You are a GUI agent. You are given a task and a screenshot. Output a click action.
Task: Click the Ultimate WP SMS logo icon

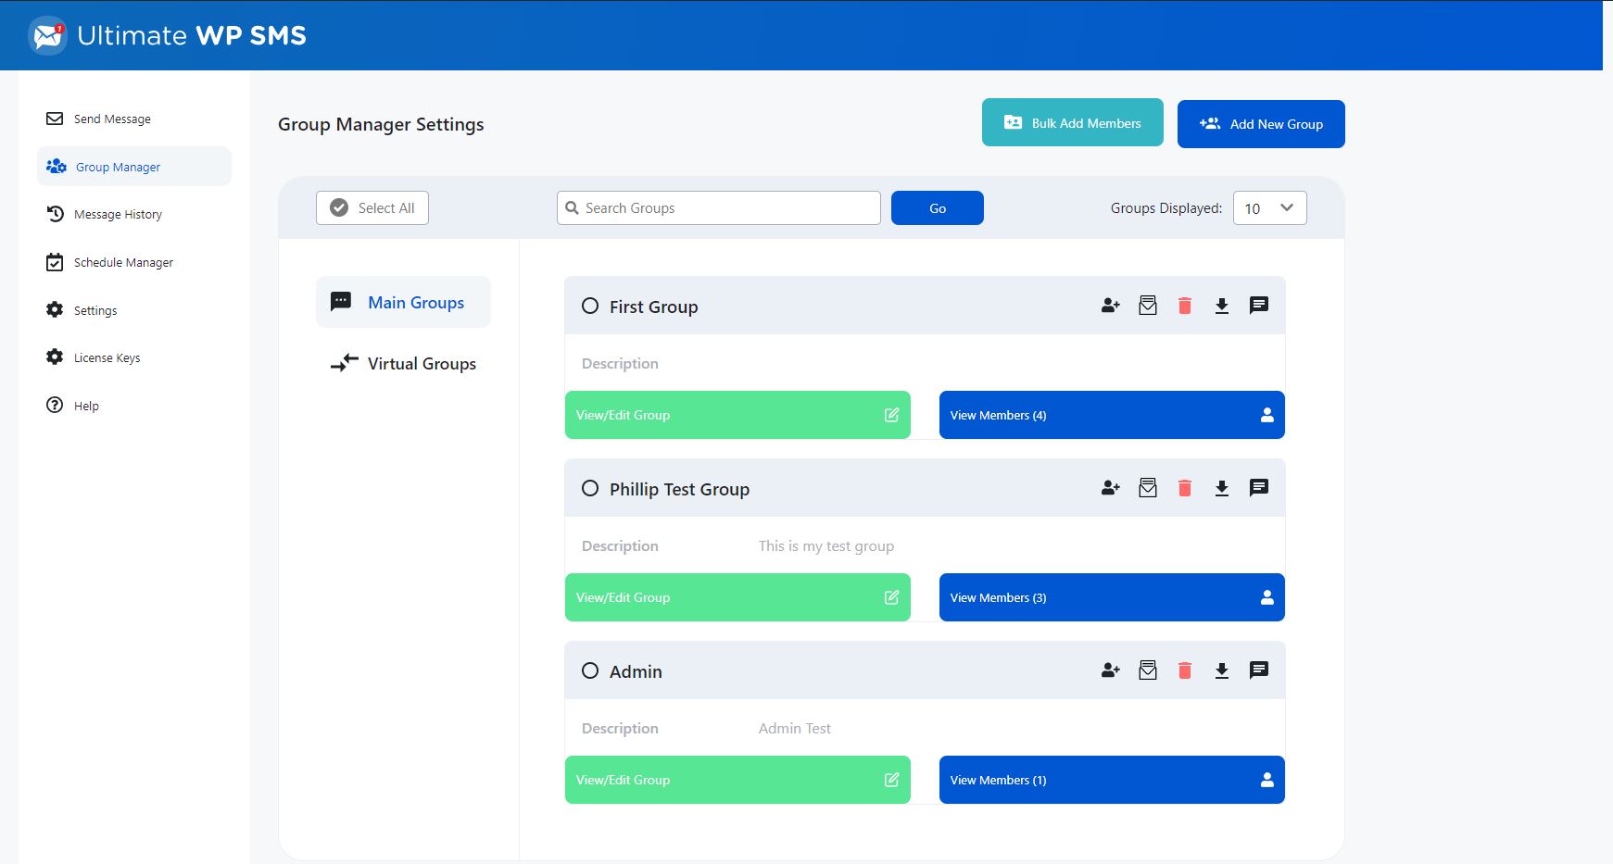47,35
